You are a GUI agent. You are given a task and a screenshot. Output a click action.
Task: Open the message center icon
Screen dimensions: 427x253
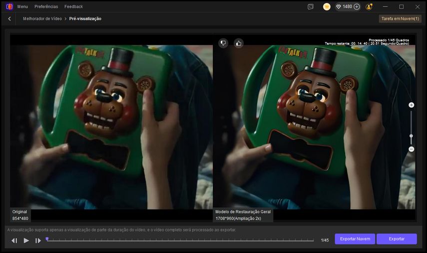click(311, 7)
